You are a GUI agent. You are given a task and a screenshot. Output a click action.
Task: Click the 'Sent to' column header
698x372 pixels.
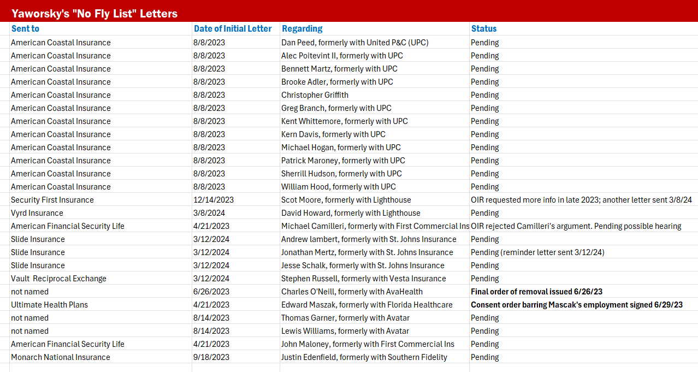pyautogui.click(x=25, y=29)
